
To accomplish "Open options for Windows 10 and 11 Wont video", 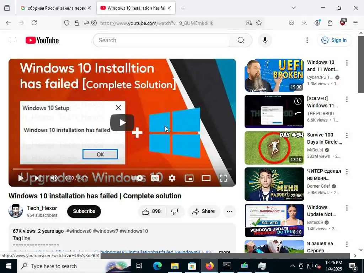I will pos(347,63).
